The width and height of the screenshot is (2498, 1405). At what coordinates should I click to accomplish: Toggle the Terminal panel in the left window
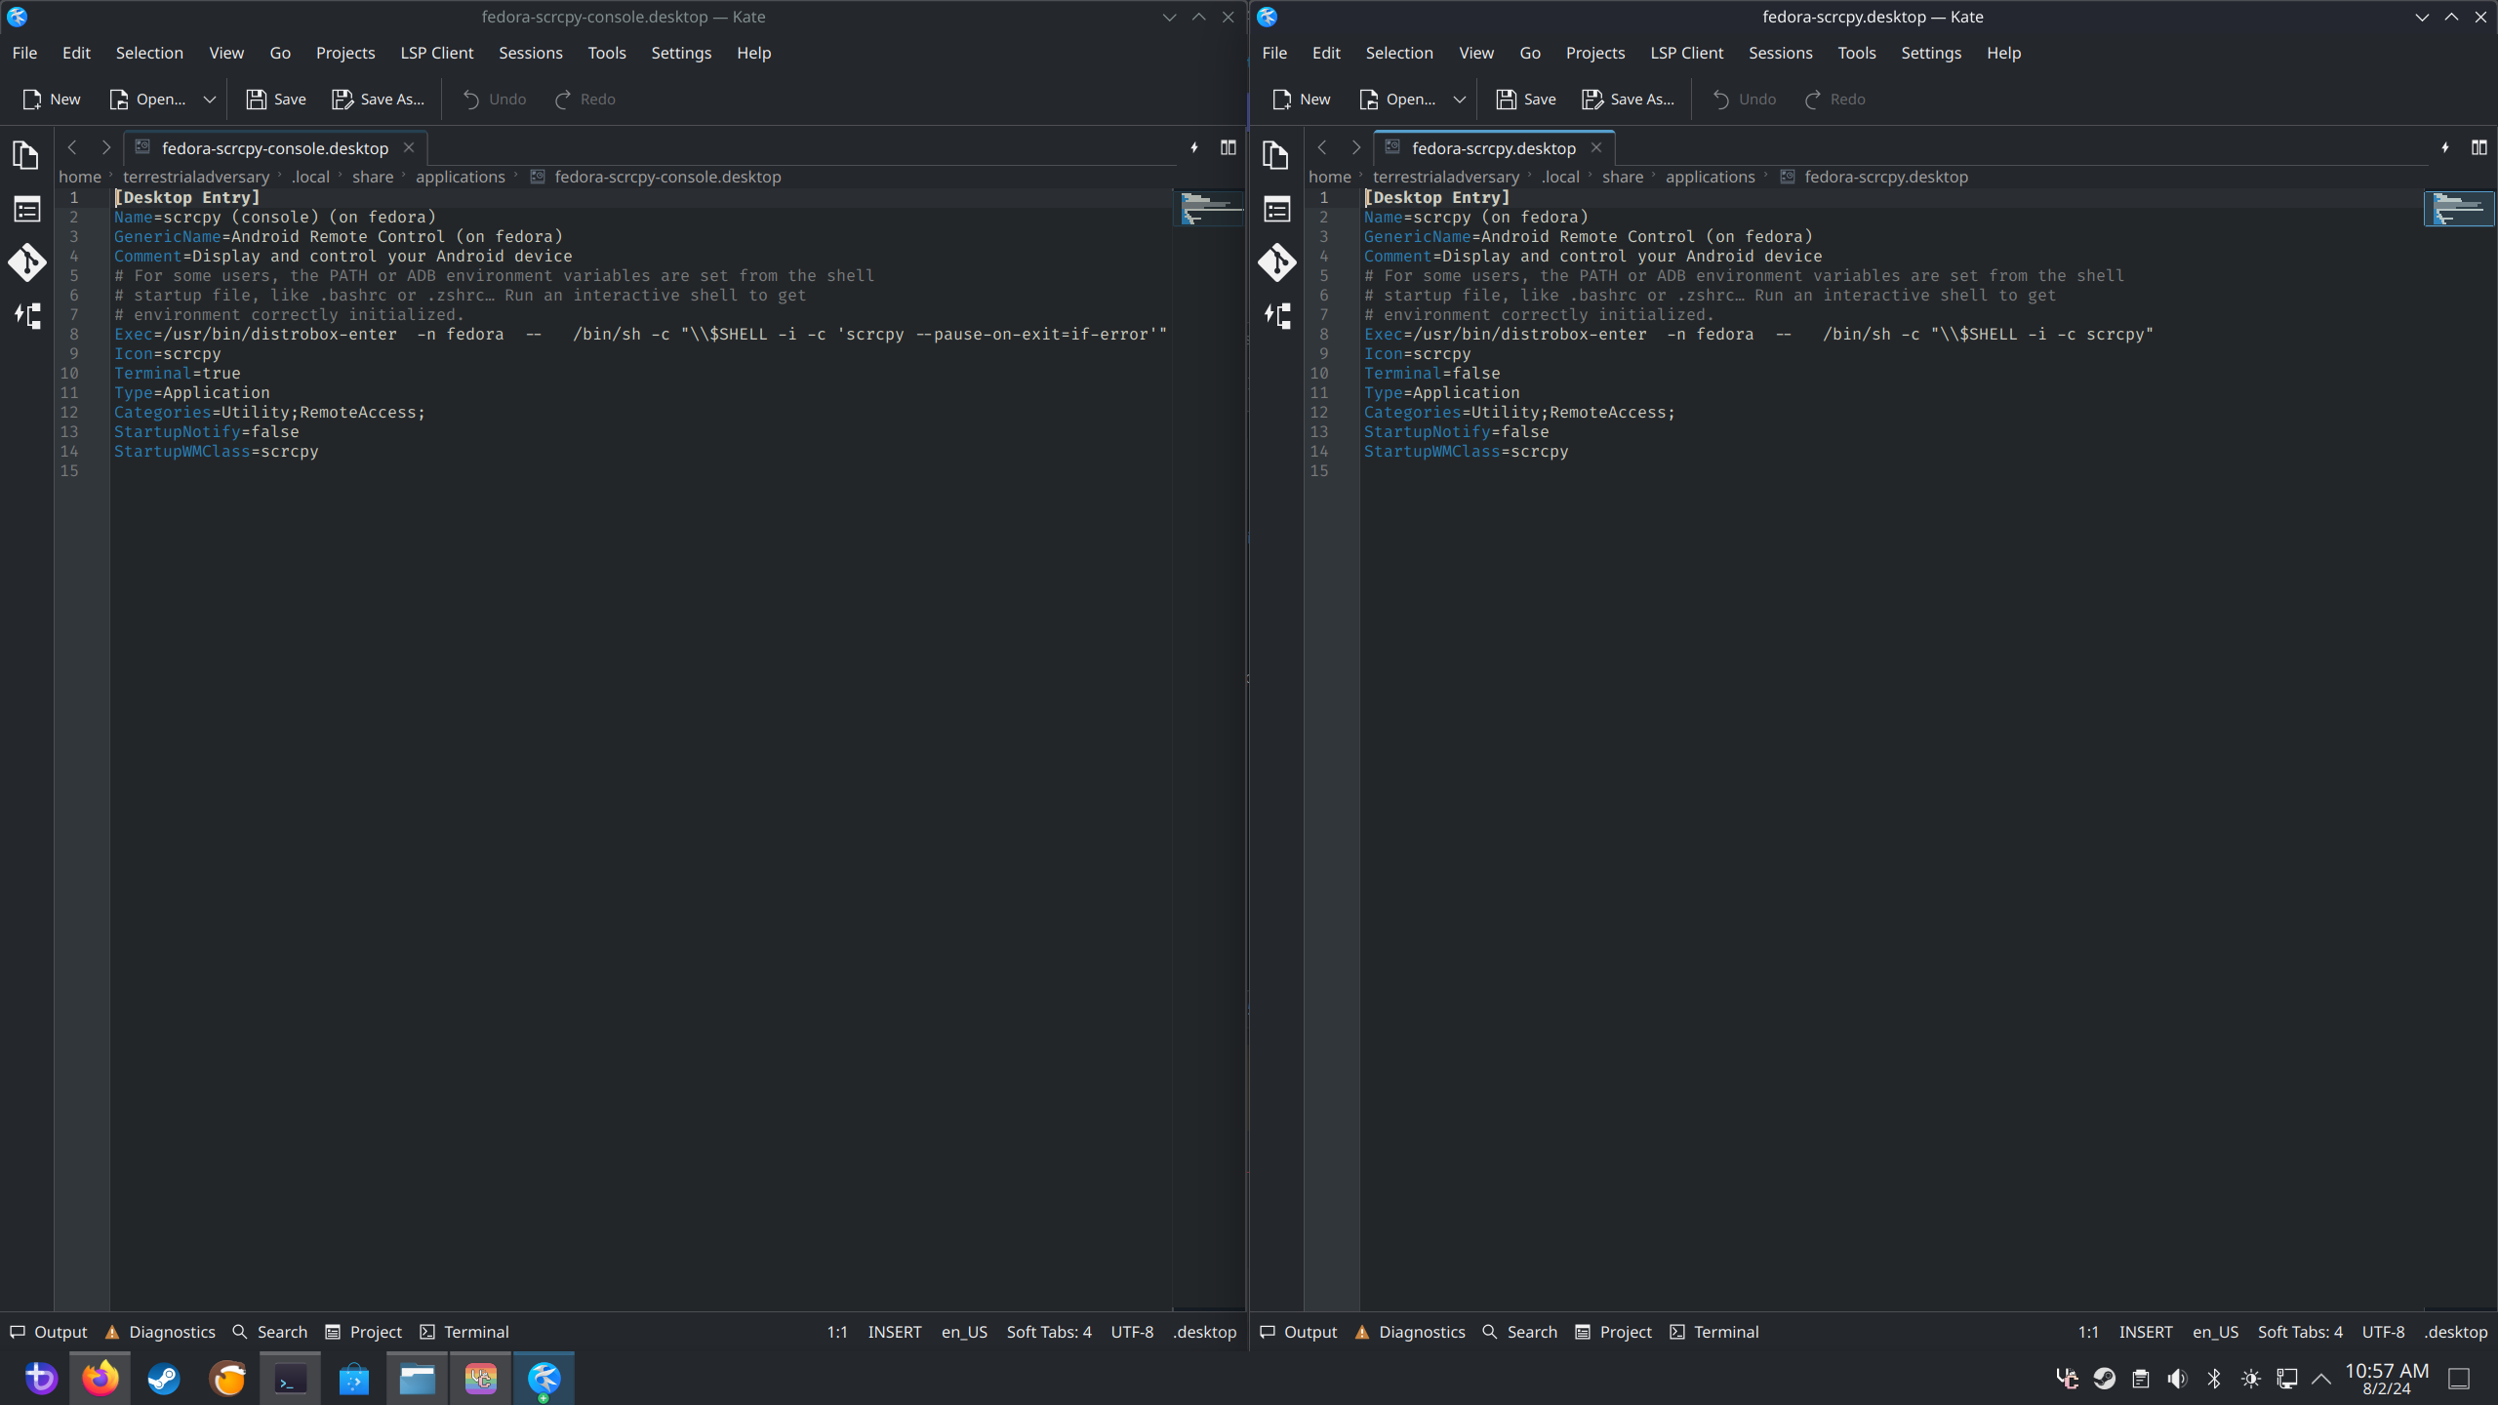(464, 1332)
